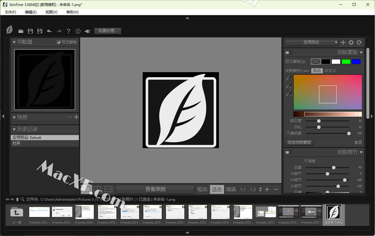375x236 pixels.
Task: Open the 视图(V) menu
Action: coord(51,12)
